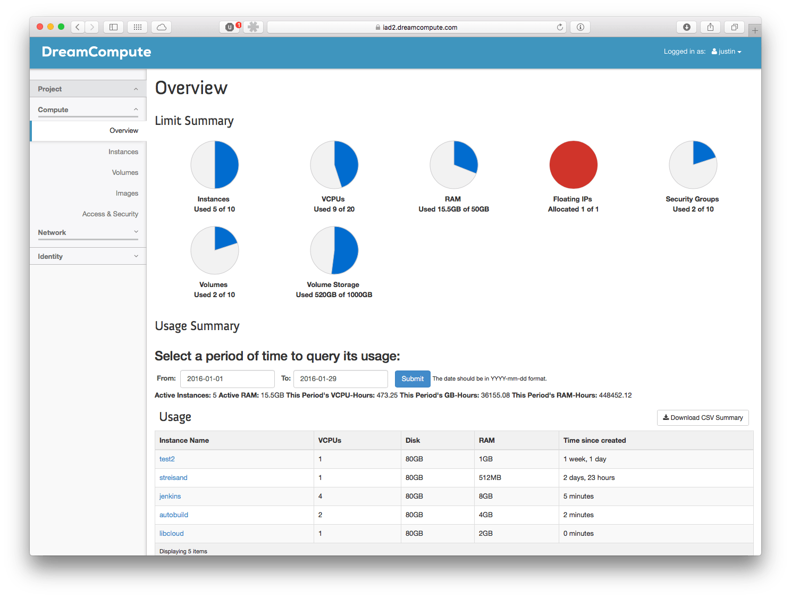
Task: Select the Instances limit pie chart
Action: coord(214,165)
